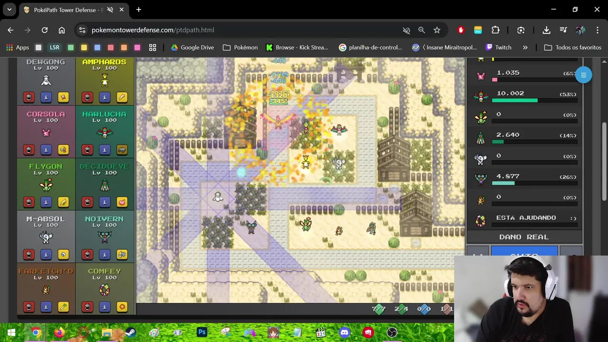Open Dewgong's yellow held item slot

point(63,97)
